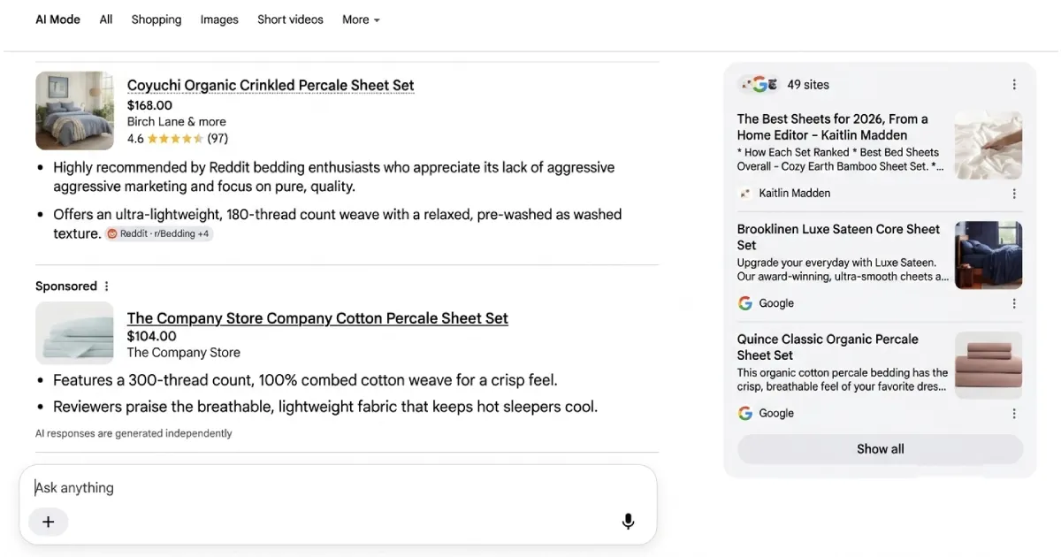Screen dimensions: 1061x557
Task: Focus the Ask anything input field
Action: pos(338,488)
